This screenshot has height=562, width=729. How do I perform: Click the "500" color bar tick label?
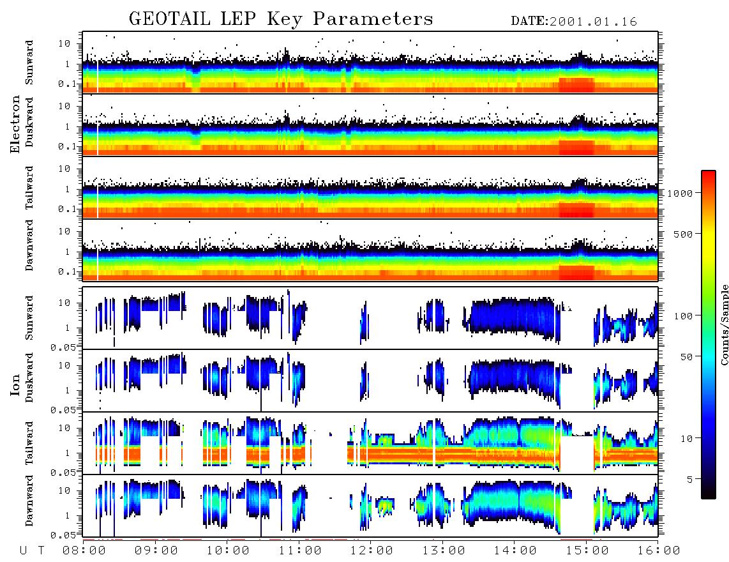pyautogui.click(x=683, y=234)
